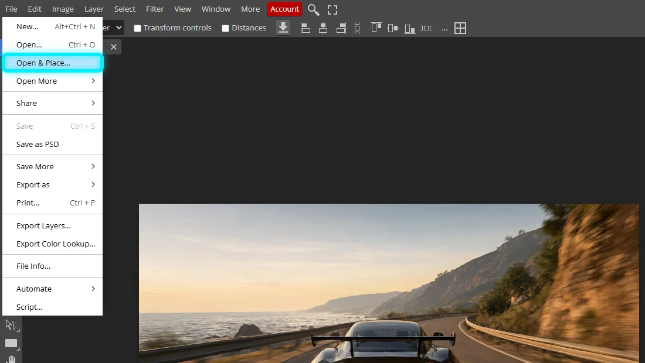This screenshot has width=645, height=363.
Task: Toggle fullscreen mode icon
Action: (332, 9)
